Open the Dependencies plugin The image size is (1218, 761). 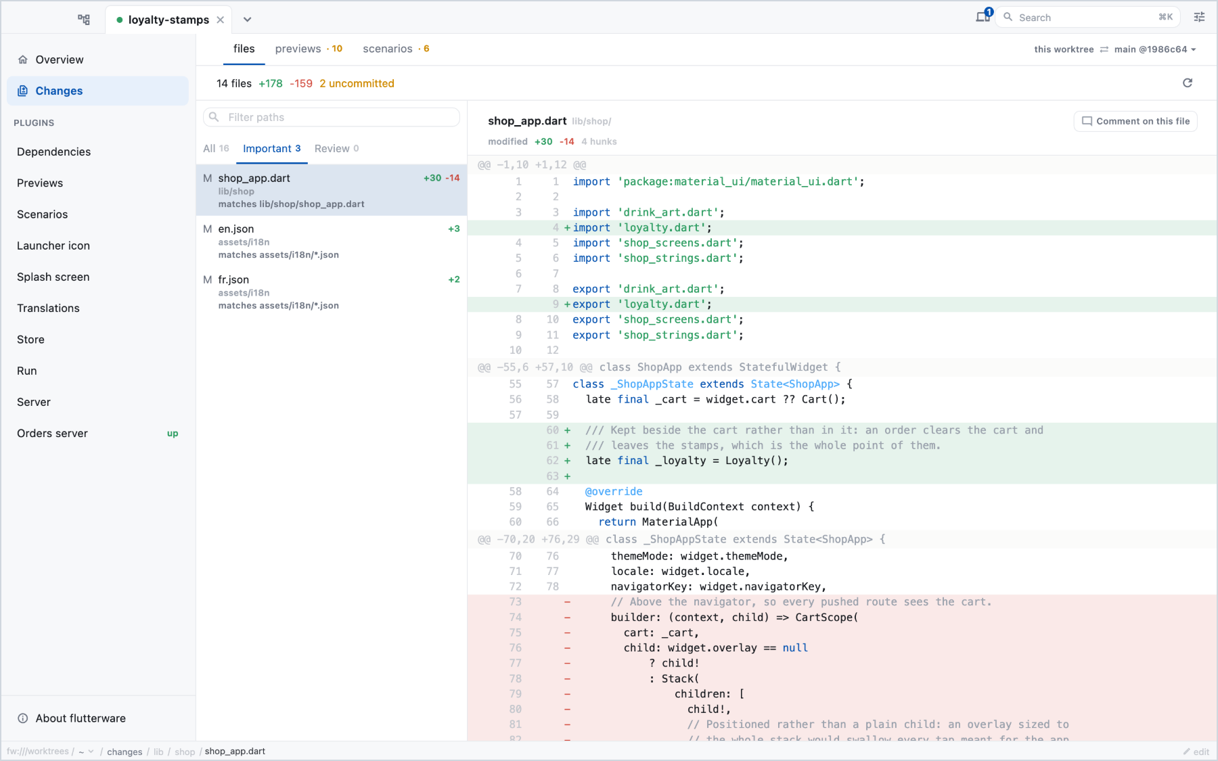click(98, 152)
